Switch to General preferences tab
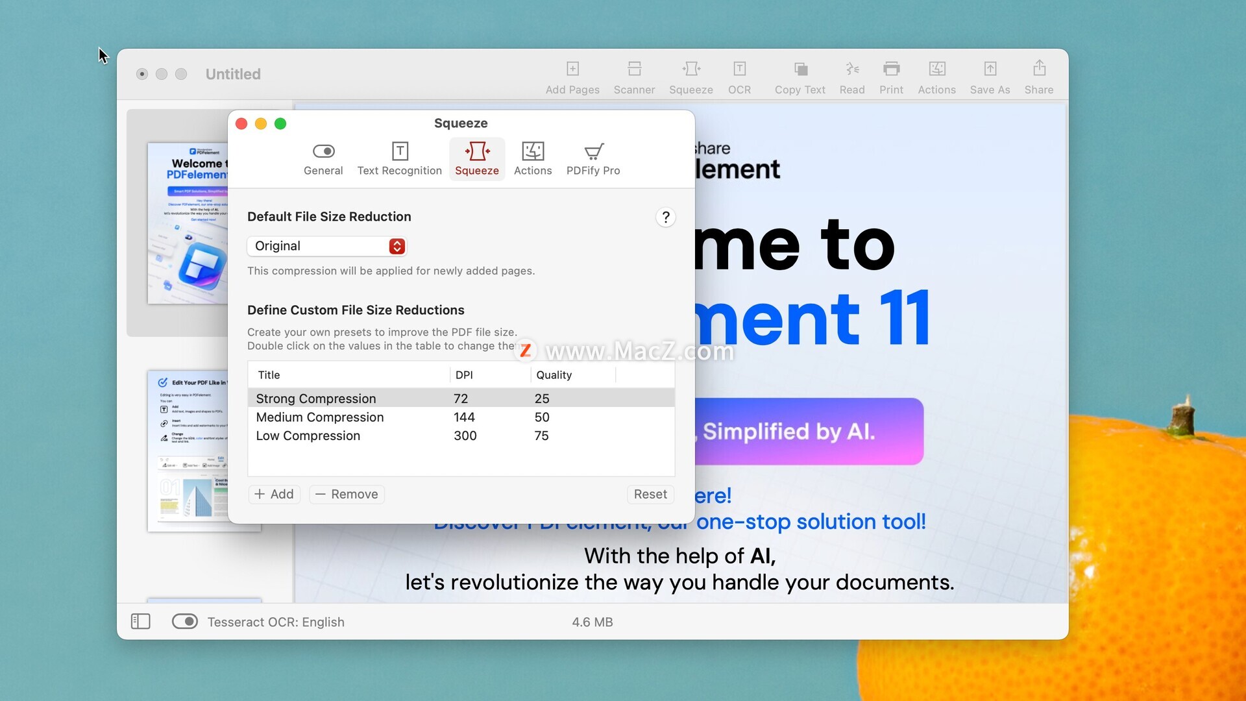 pyautogui.click(x=323, y=159)
